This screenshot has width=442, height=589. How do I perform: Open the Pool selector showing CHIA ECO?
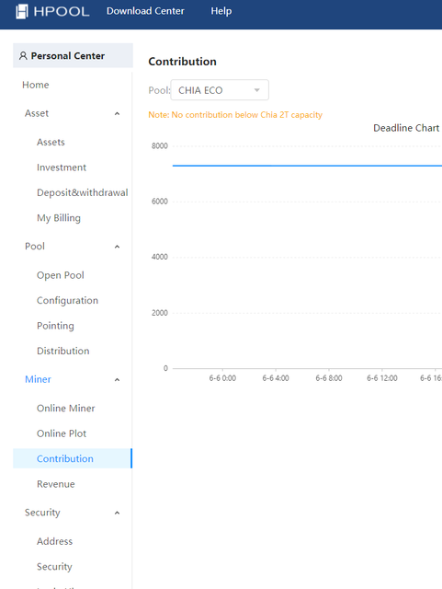click(220, 90)
